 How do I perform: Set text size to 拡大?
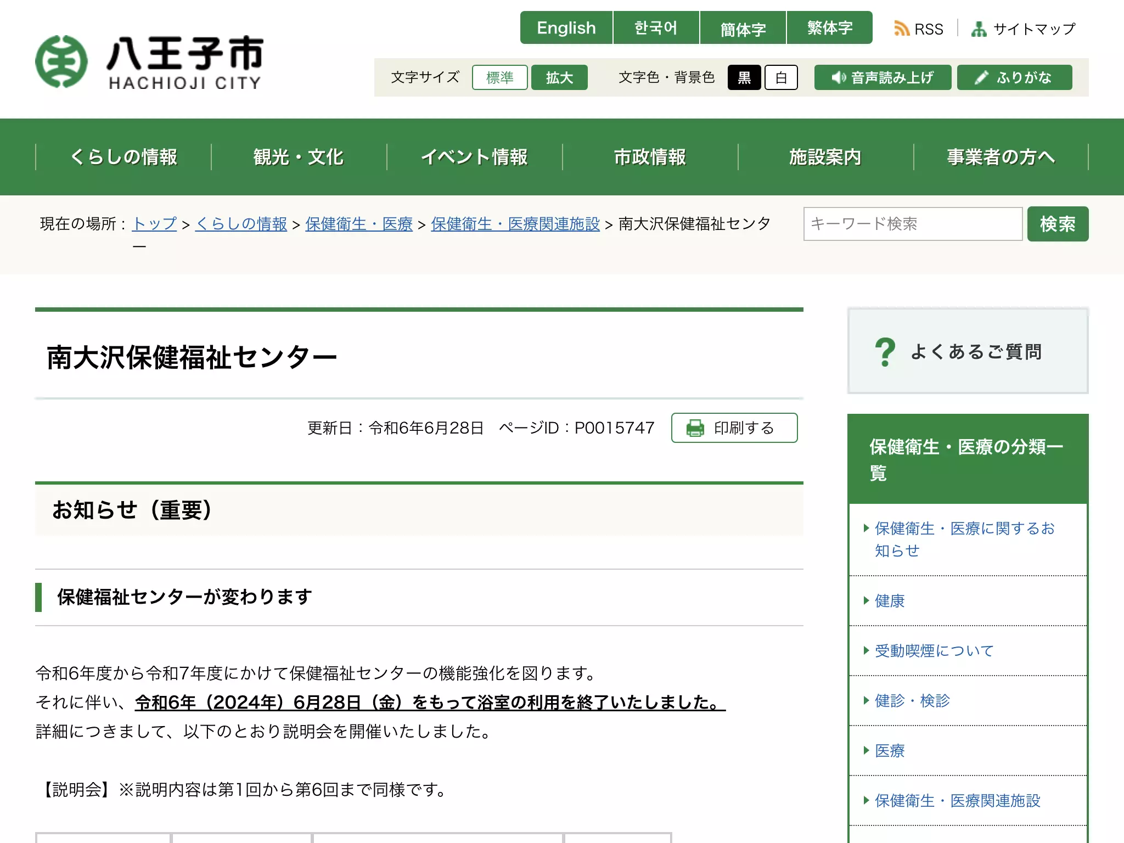point(559,77)
